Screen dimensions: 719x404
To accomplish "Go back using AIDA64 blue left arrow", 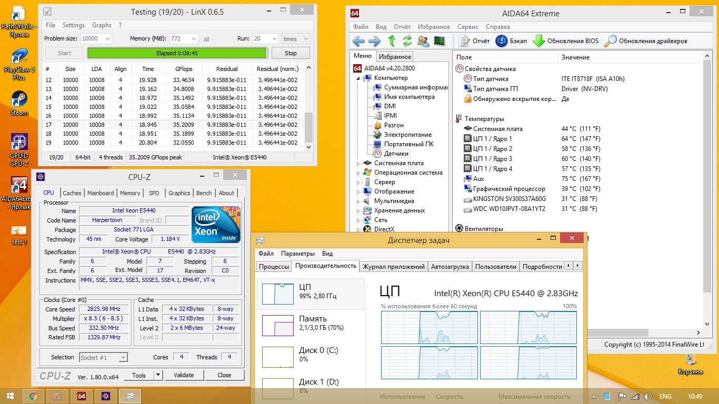I will [x=358, y=41].
